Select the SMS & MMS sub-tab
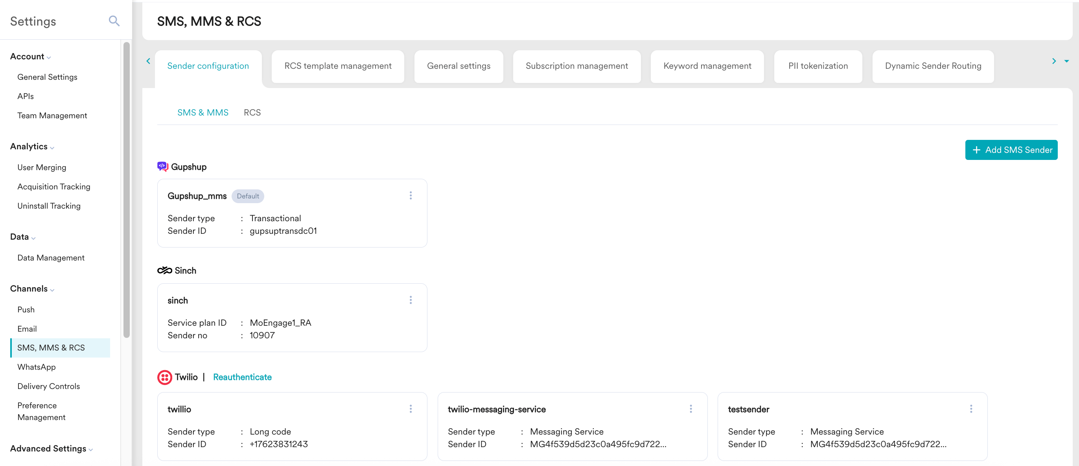The image size is (1079, 466). pyautogui.click(x=203, y=113)
